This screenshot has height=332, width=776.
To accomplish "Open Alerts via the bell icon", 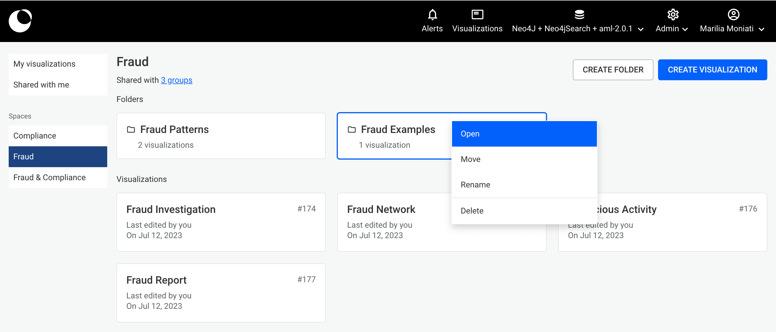I will point(432,14).
